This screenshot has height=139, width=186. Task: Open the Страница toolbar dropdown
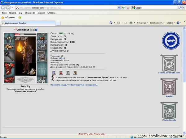tap(143, 23)
